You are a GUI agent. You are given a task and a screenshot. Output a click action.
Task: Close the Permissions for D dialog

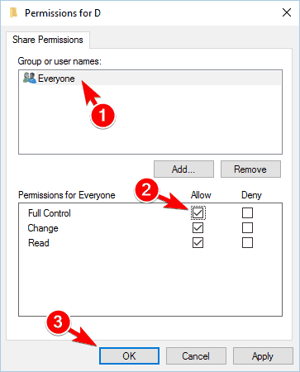(287, 12)
